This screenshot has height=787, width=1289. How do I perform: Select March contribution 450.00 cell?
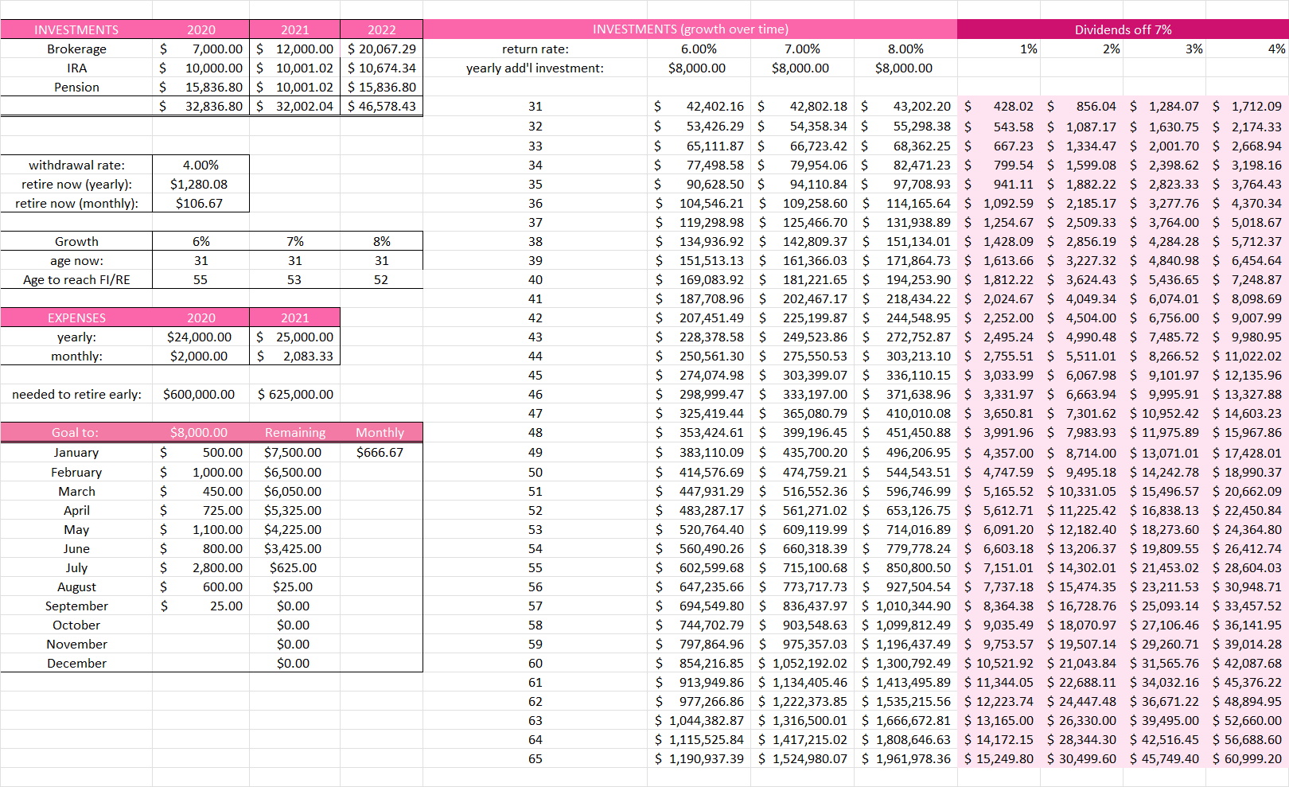(201, 491)
